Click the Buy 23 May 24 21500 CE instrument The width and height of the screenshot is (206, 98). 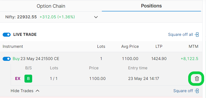coord(36,59)
